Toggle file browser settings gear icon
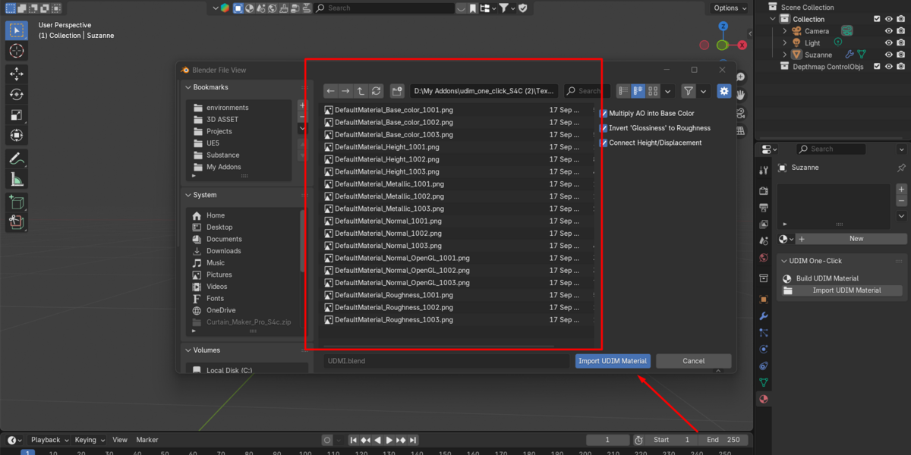Image resolution: width=911 pixels, height=455 pixels. tap(724, 91)
